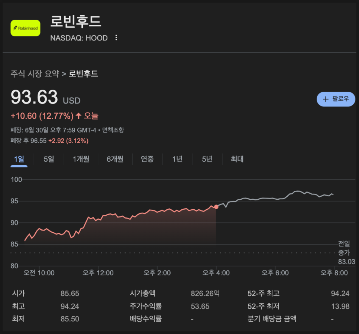Click the 52-주 최저 value 13.98
Image resolution: width=359 pixels, height=334 pixels.
point(340,306)
